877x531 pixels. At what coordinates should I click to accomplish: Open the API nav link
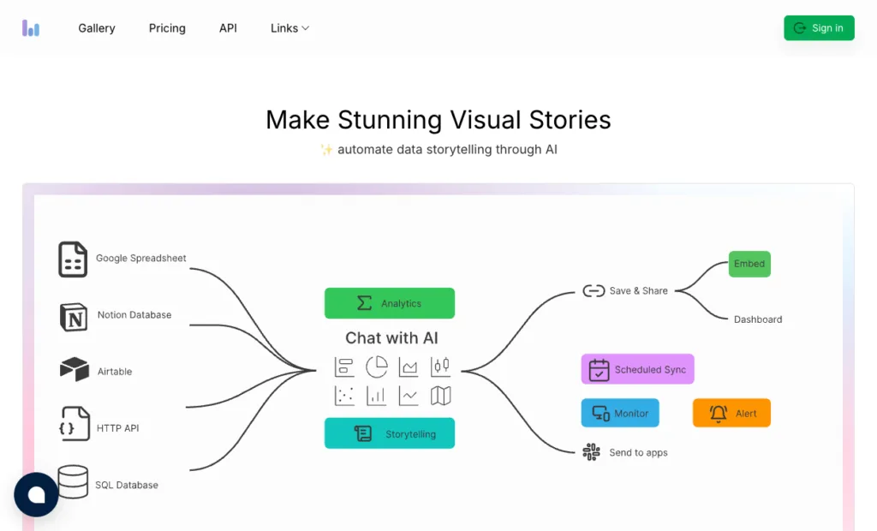point(228,28)
